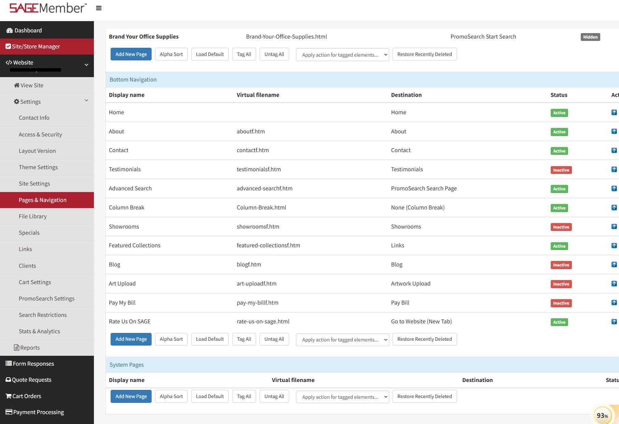This screenshot has height=424, width=619.
Task: Click Restore Recently Deleted in System Pages
Action: 424,396
